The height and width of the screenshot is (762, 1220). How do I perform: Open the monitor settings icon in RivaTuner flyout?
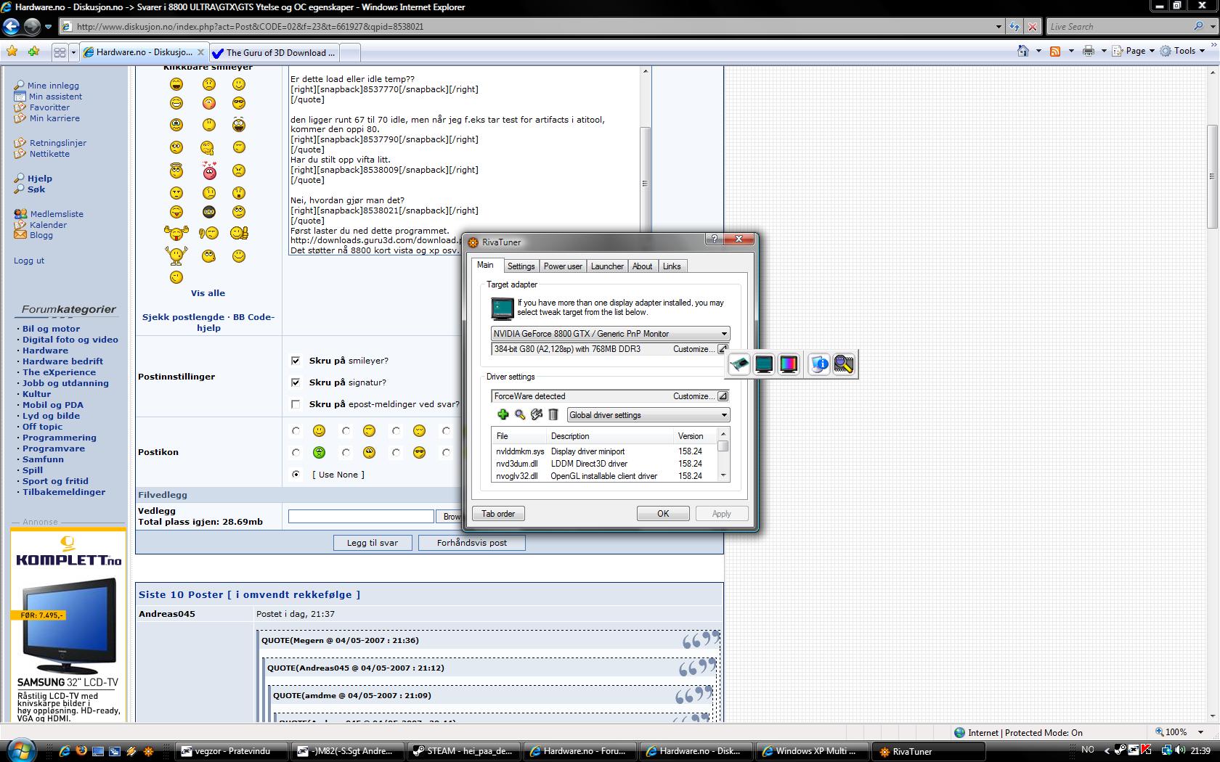point(764,364)
